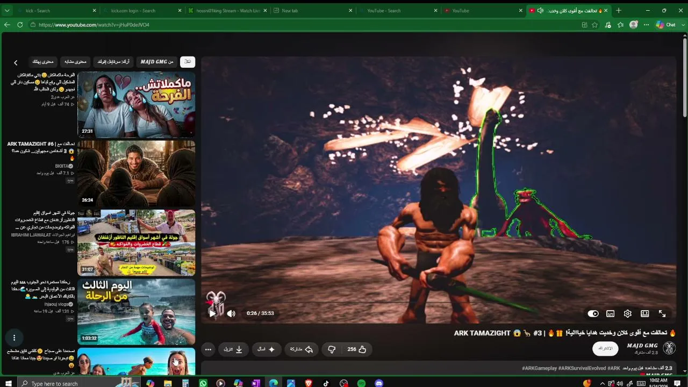
Task: Add this page to favorites with the star
Action: (x=595, y=25)
